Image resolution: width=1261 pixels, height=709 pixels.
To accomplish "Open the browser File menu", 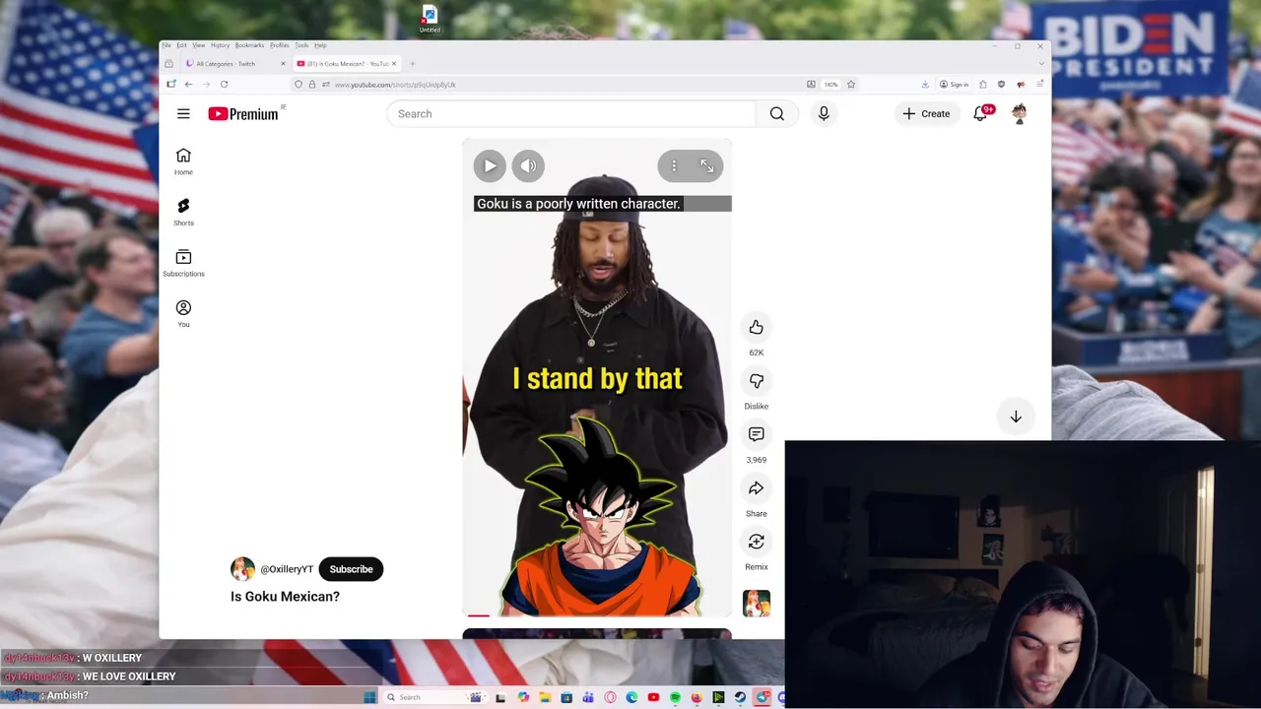I will point(166,45).
